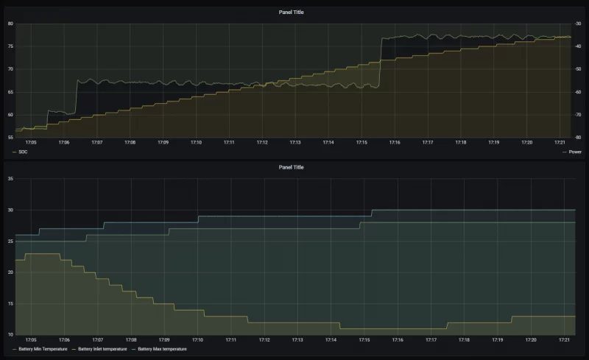Click the Battery Max temperature color line
This screenshot has width=589, height=360.
point(133,348)
